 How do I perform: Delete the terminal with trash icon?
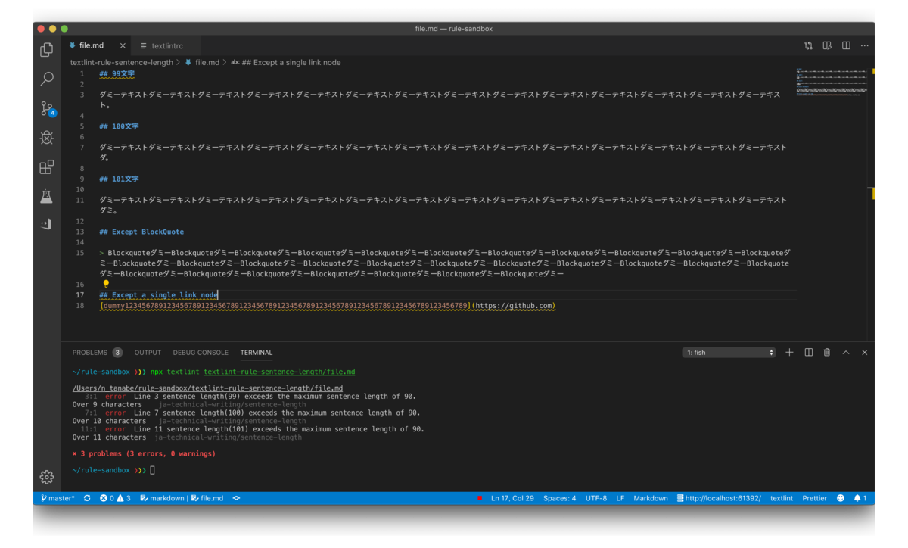tap(827, 353)
